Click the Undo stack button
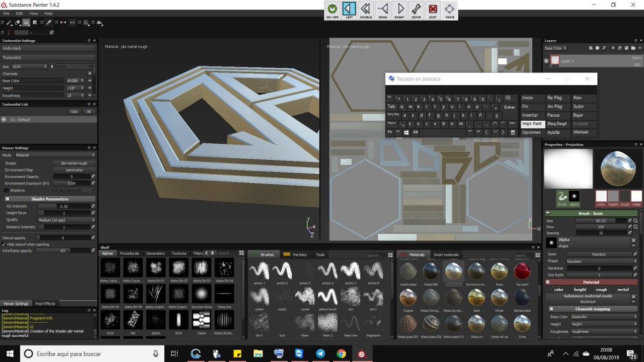 [x=48, y=48]
